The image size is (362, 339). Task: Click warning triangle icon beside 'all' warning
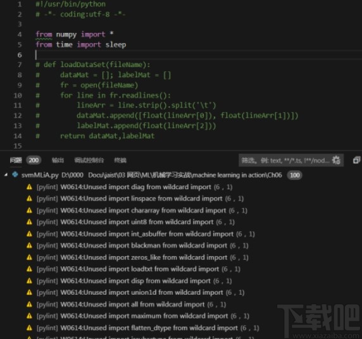[29, 304]
